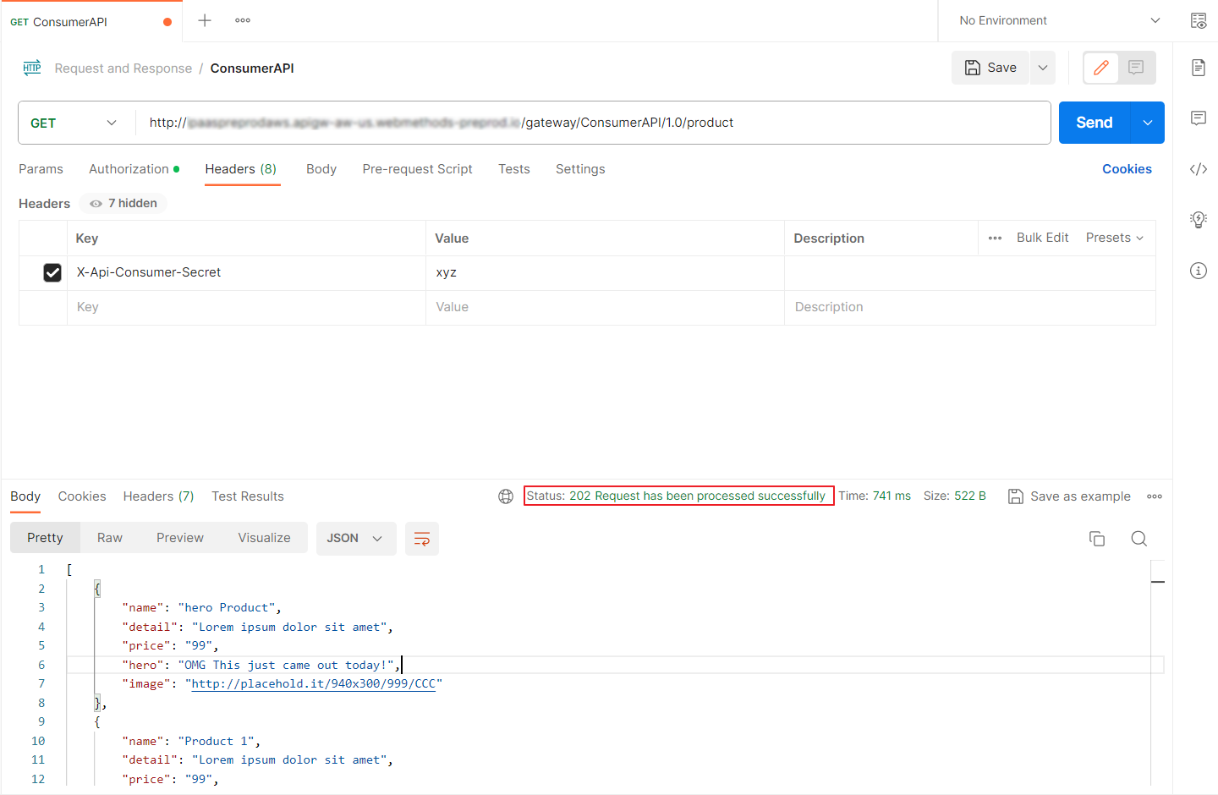Open the Tests tab

[x=514, y=169]
